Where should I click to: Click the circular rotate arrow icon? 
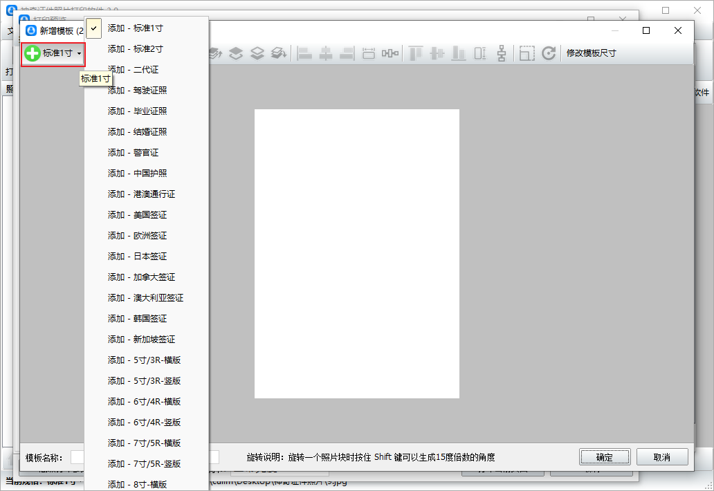(x=549, y=53)
